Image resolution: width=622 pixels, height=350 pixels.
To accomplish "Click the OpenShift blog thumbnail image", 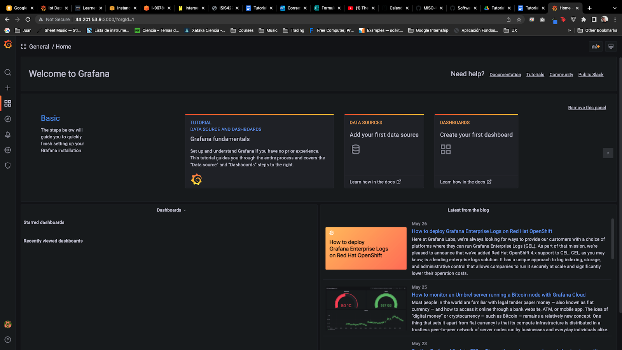I will coord(366,248).
